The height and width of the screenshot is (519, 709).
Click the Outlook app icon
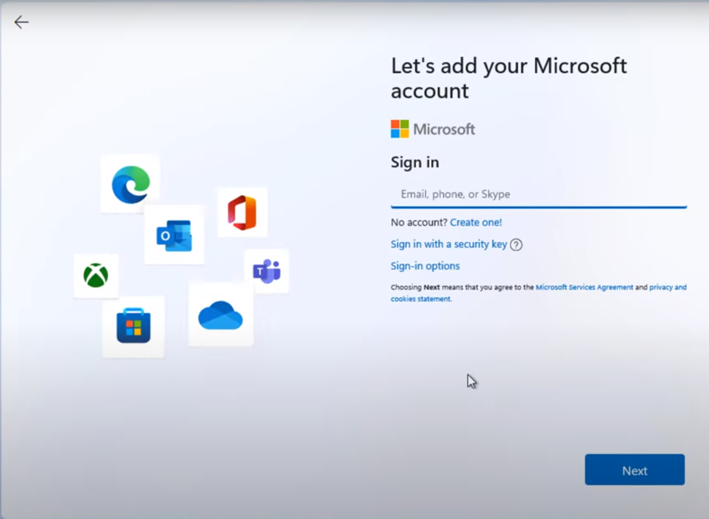174,236
